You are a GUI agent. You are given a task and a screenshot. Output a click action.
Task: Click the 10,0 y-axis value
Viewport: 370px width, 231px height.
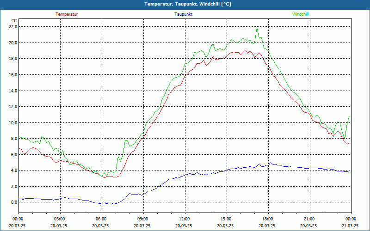13,122
